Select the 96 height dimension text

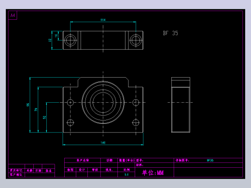[28, 105]
